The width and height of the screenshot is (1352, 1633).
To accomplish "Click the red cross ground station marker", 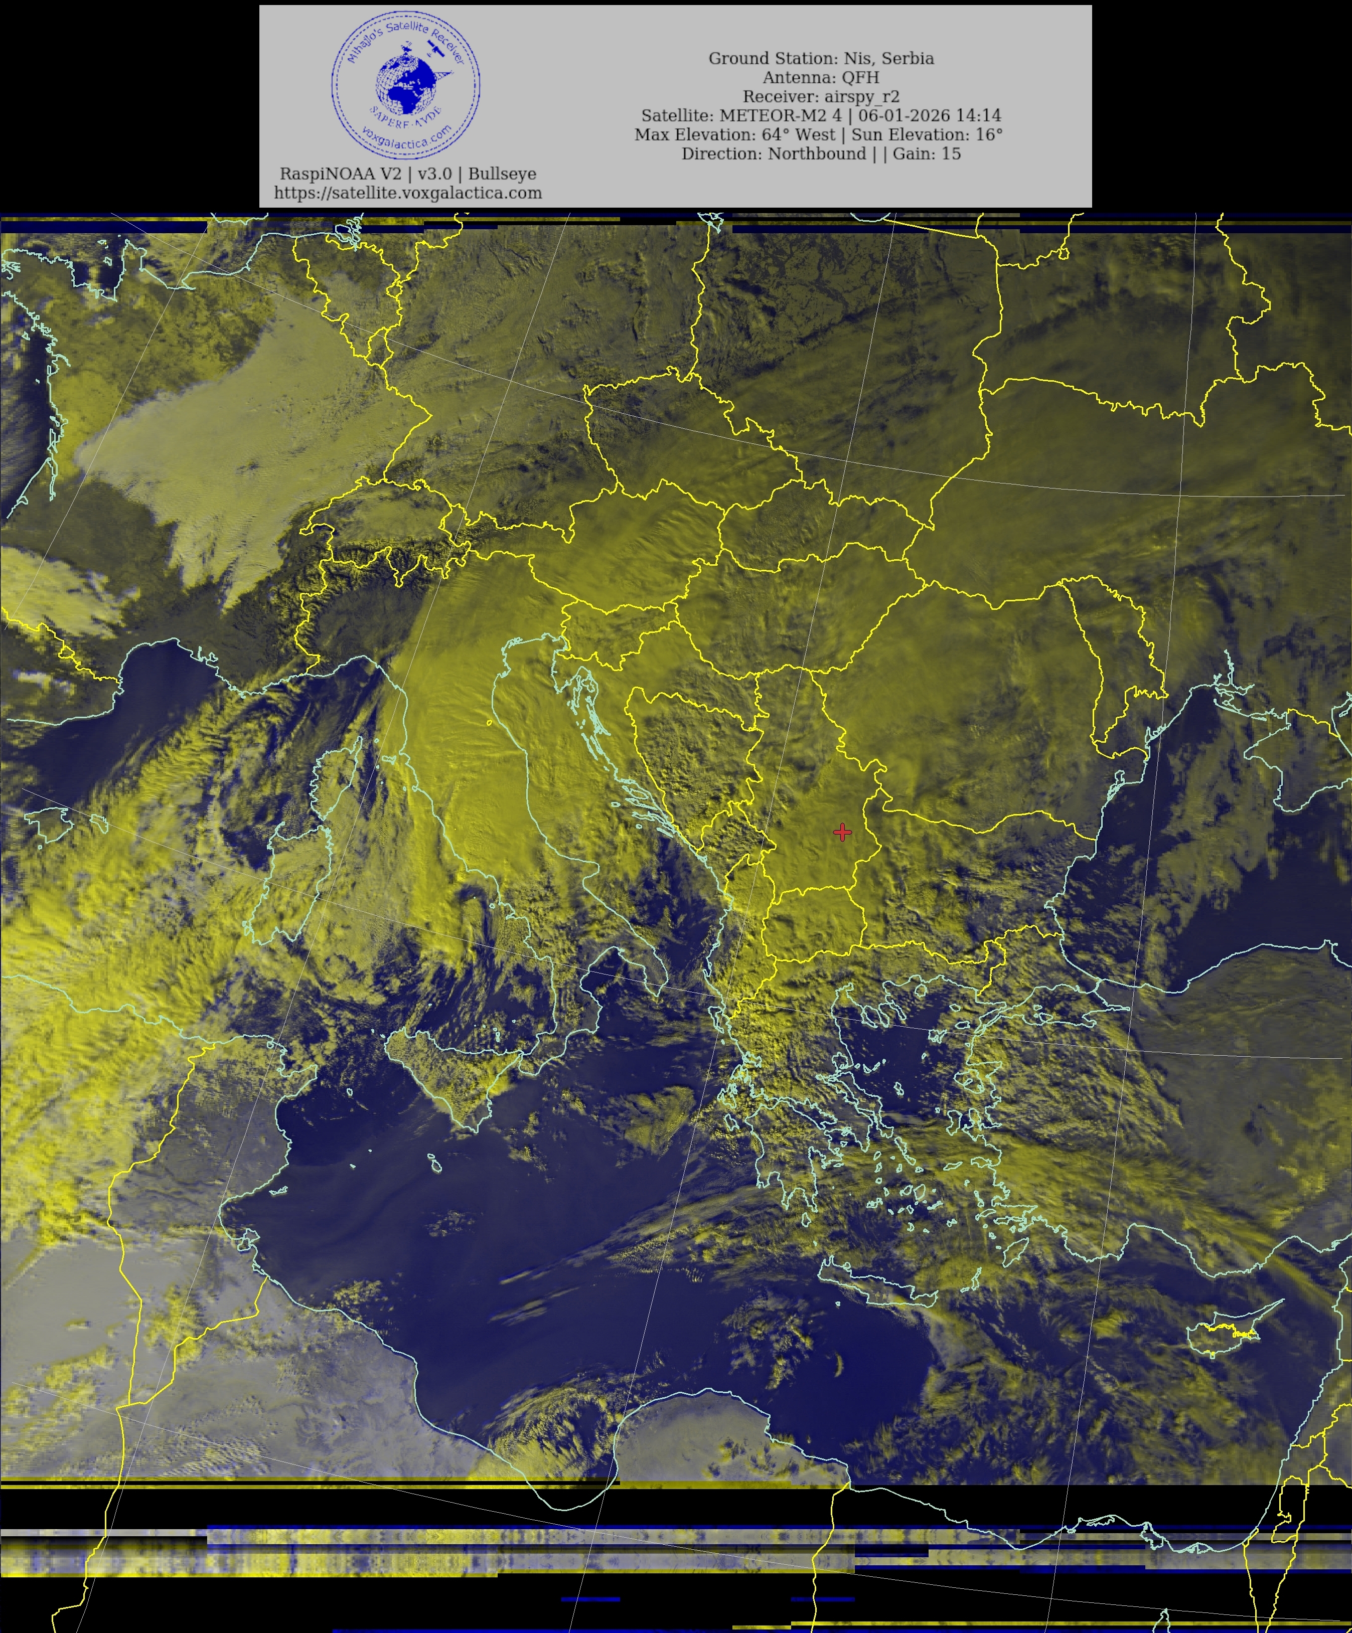I will click(x=842, y=832).
